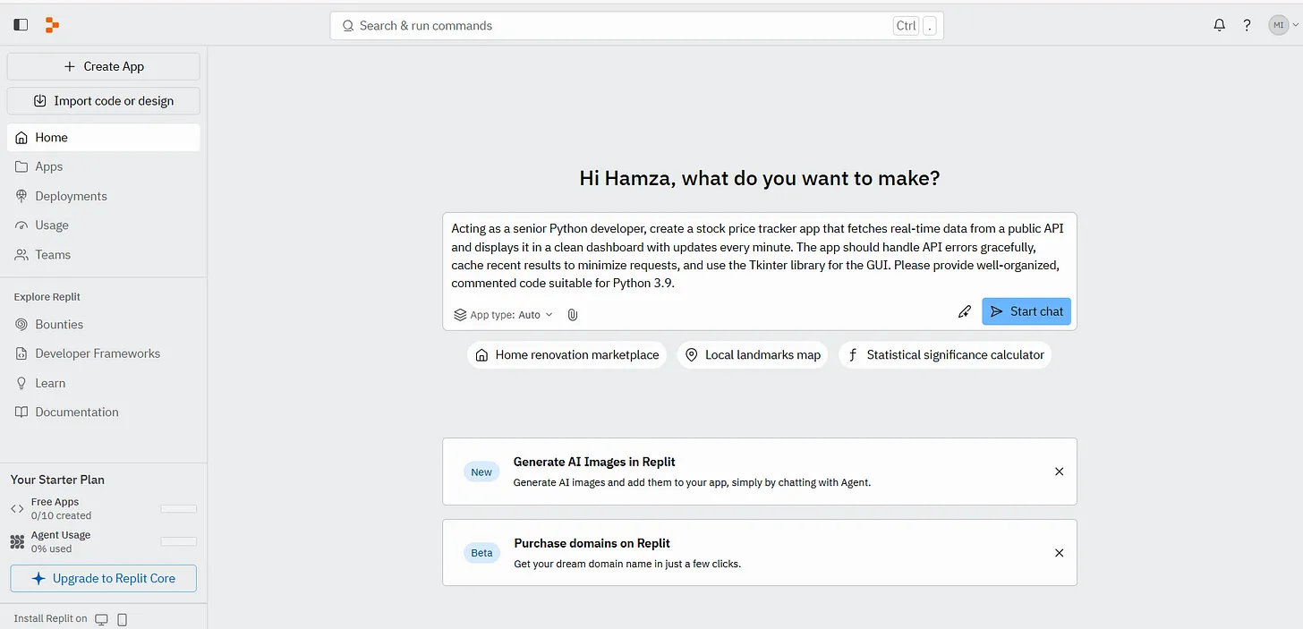This screenshot has width=1303, height=629.
Task: Select the Local landmarks map suggestion
Action: point(753,355)
